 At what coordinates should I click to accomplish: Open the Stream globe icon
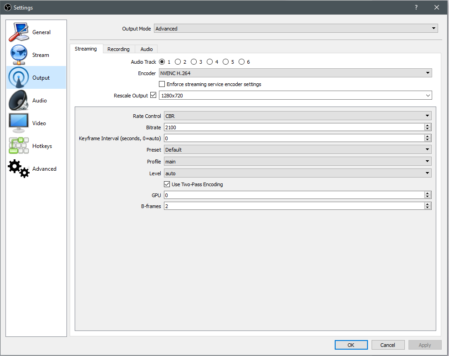coord(19,55)
